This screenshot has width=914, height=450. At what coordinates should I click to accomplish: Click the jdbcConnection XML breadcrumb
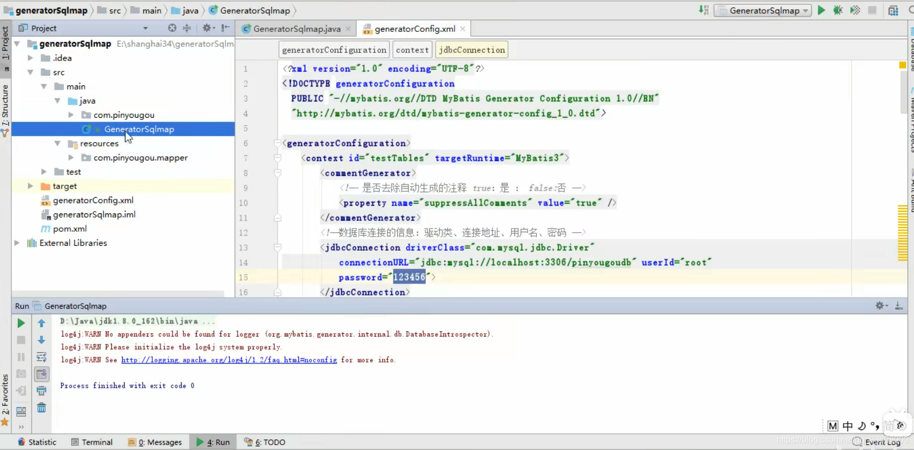click(x=472, y=50)
